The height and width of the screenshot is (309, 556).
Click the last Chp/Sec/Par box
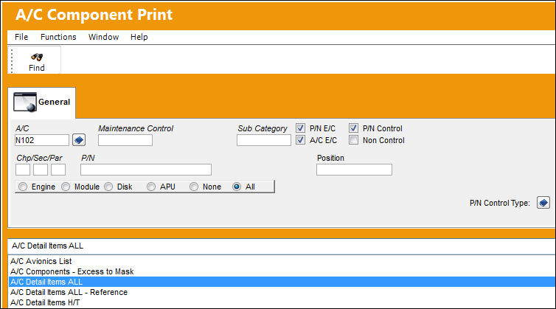click(x=58, y=170)
